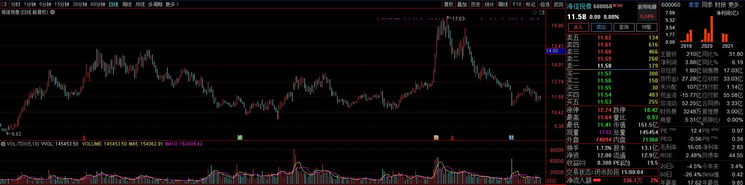This screenshot has width=745, height=185.
Task: Select the 60分钟 timeframe tab
Action: click(x=98, y=4)
